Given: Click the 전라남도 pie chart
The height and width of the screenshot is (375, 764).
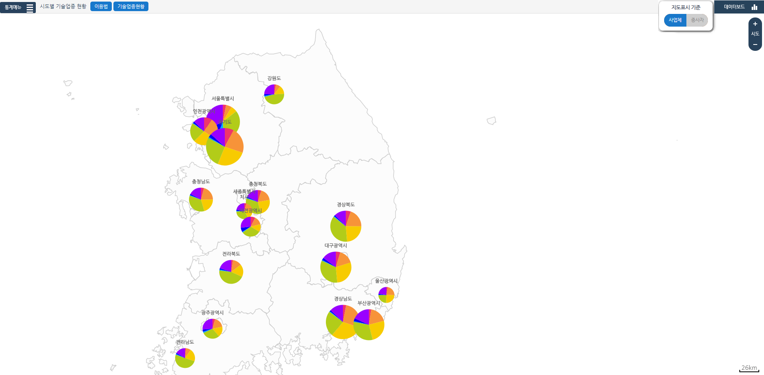Looking at the screenshot, I should 185,358.
